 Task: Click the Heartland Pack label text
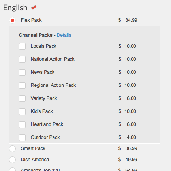pyautogui.click(x=47, y=124)
